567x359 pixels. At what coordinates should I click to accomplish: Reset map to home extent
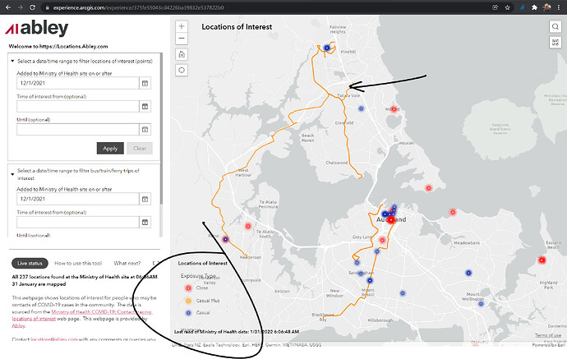point(182,54)
